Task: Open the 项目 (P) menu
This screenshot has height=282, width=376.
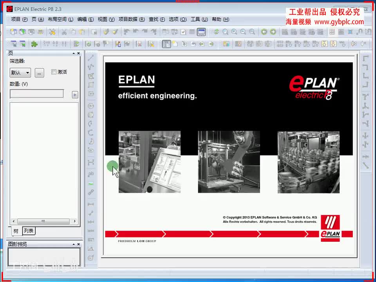Action: tap(20, 20)
